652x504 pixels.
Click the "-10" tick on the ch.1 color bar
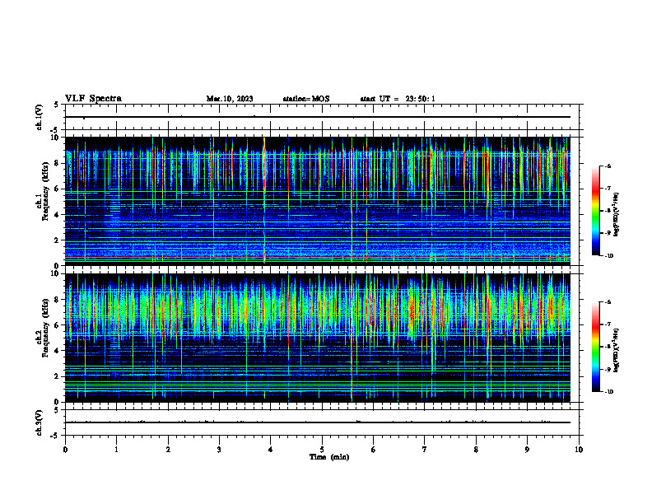click(608, 256)
